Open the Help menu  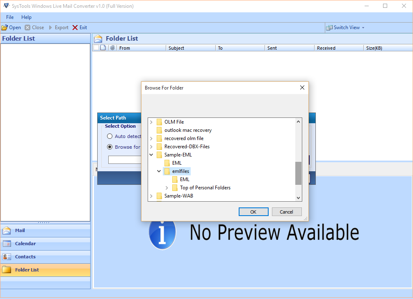click(x=26, y=17)
